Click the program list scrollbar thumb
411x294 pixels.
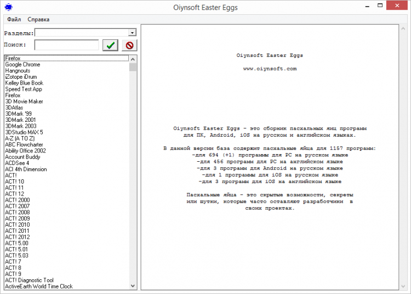click(x=133, y=67)
